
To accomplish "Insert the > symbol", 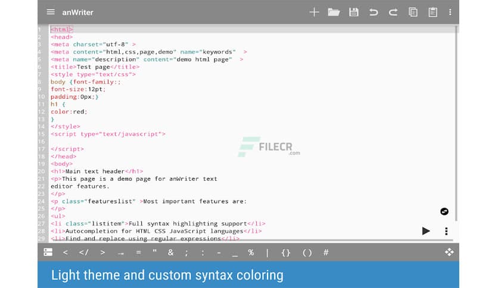I will [102, 252].
